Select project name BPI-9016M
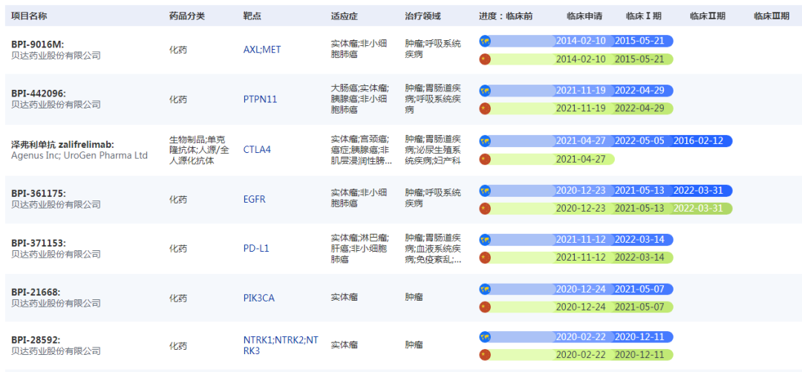 click(37, 45)
